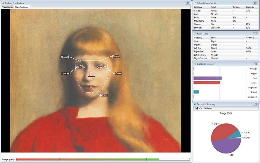The height and width of the screenshot is (163, 260).
Task: Select the Beard row label
Action: click(x=197, y=17)
